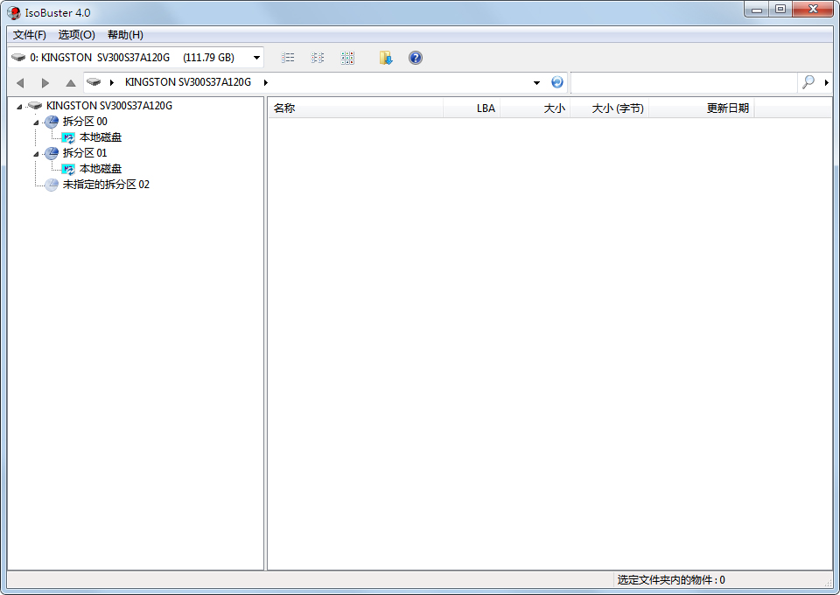Screen dimensions: 840x595
Task: Switch to grid icon view mode
Action: [x=347, y=58]
